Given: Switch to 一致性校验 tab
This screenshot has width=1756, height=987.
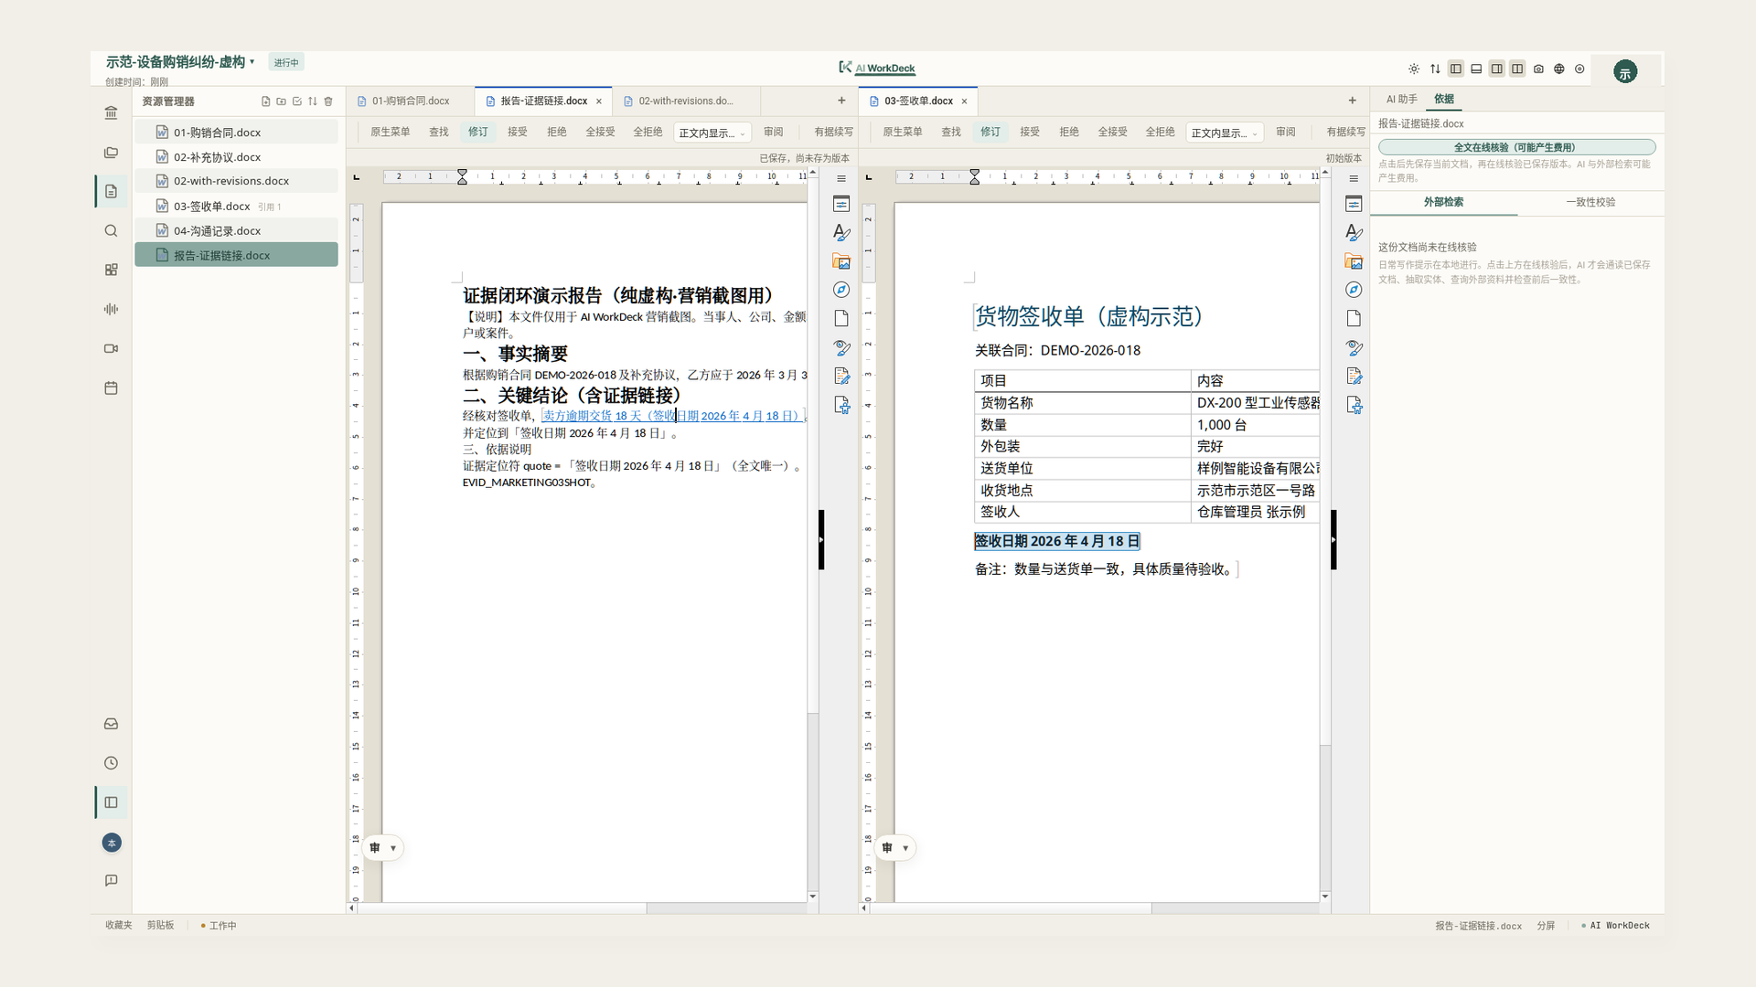Looking at the screenshot, I should pos(1590,202).
